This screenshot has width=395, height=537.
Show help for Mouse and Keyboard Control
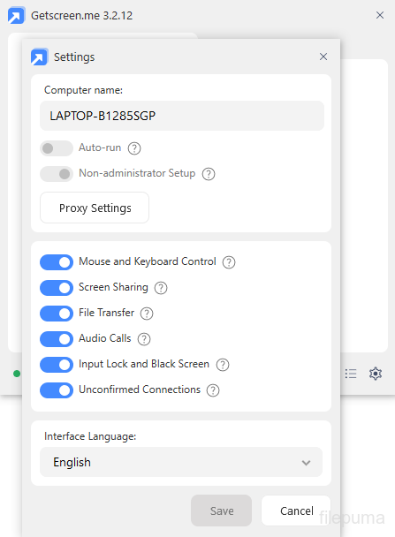click(229, 262)
